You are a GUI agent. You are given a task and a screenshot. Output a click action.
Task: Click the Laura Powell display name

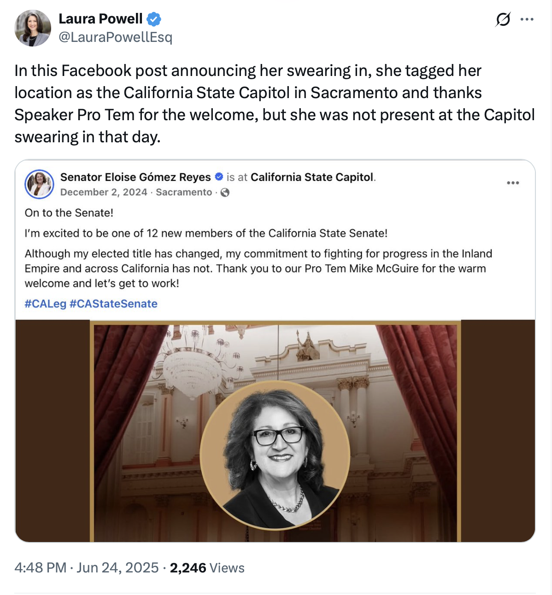click(x=100, y=19)
